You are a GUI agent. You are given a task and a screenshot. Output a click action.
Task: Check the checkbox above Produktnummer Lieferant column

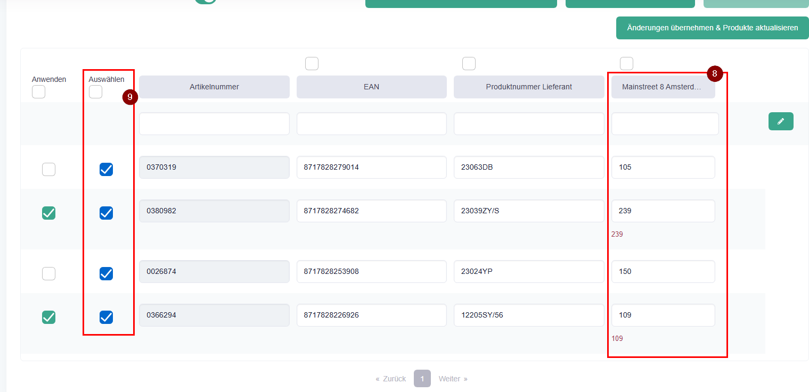469,64
